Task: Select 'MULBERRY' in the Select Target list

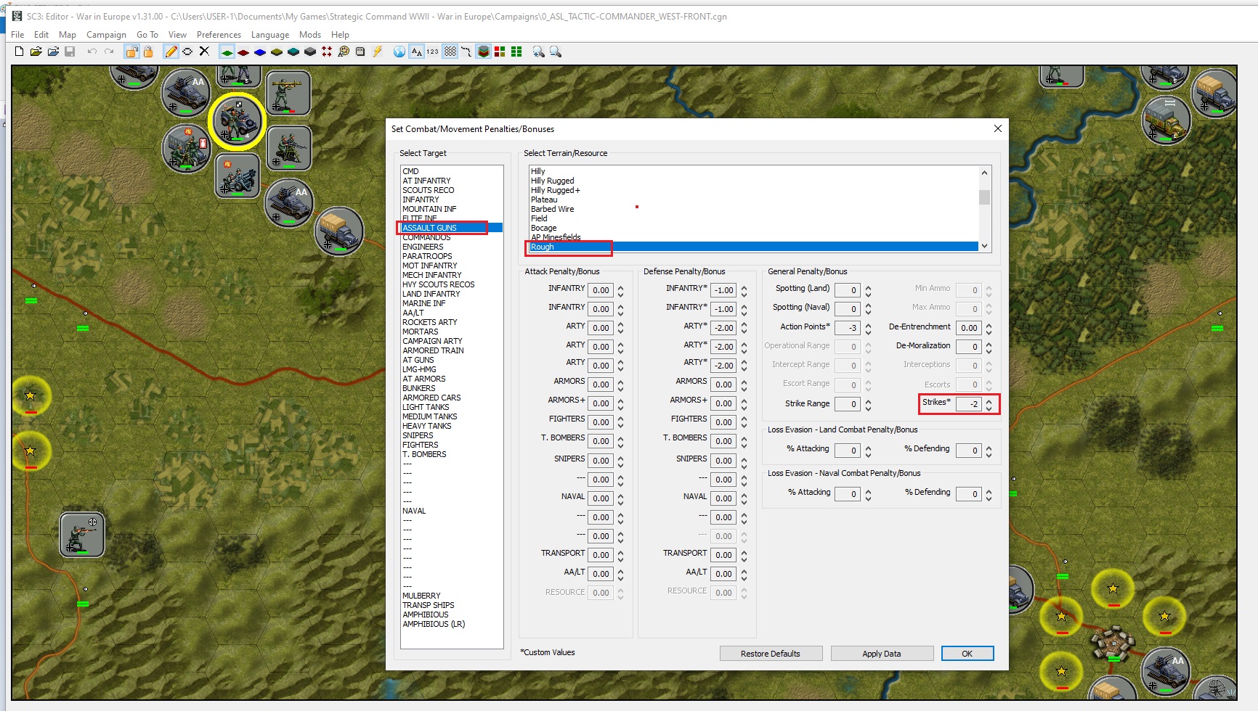Action: 451,596
